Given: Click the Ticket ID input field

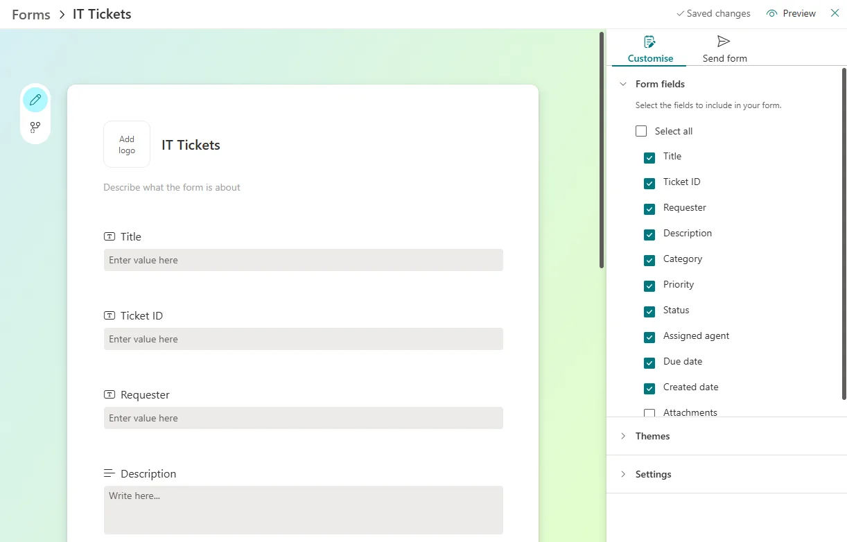Looking at the screenshot, I should tap(304, 339).
